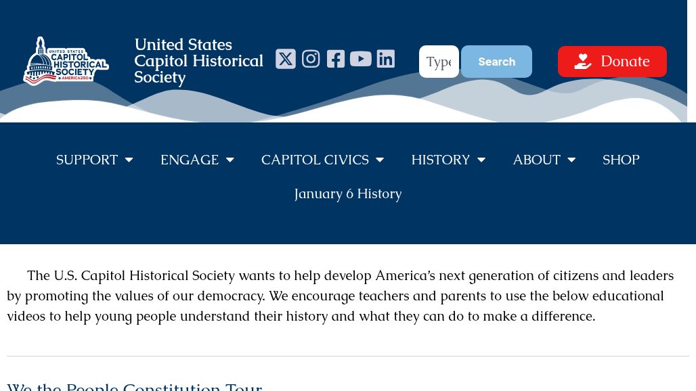
Task: Select the CAPITOL CIVICS menu label
Action: pyautogui.click(x=315, y=160)
